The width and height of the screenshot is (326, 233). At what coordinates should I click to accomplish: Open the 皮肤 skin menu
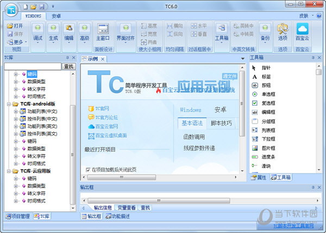point(306,16)
